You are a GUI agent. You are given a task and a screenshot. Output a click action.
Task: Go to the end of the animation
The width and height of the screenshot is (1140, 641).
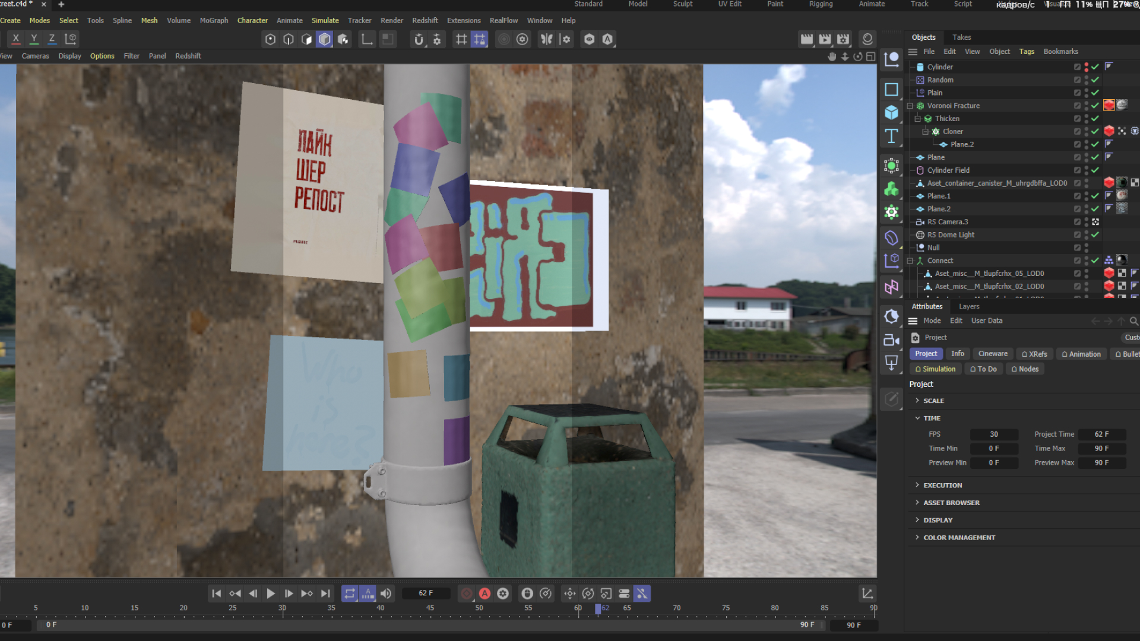click(x=325, y=594)
